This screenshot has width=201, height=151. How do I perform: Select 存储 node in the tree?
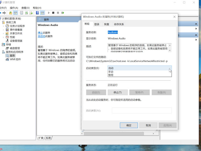pyautogui.click(x=8, y=45)
